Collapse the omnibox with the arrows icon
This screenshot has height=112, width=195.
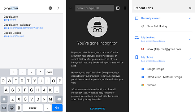tap(58, 8)
